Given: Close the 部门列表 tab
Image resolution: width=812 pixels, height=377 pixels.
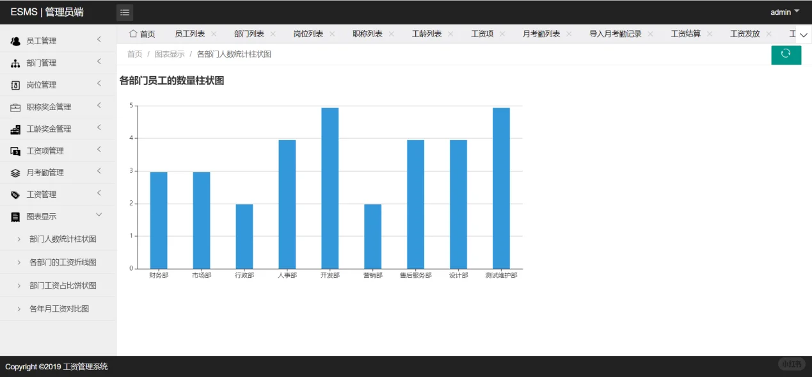Looking at the screenshot, I should pyautogui.click(x=273, y=33).
